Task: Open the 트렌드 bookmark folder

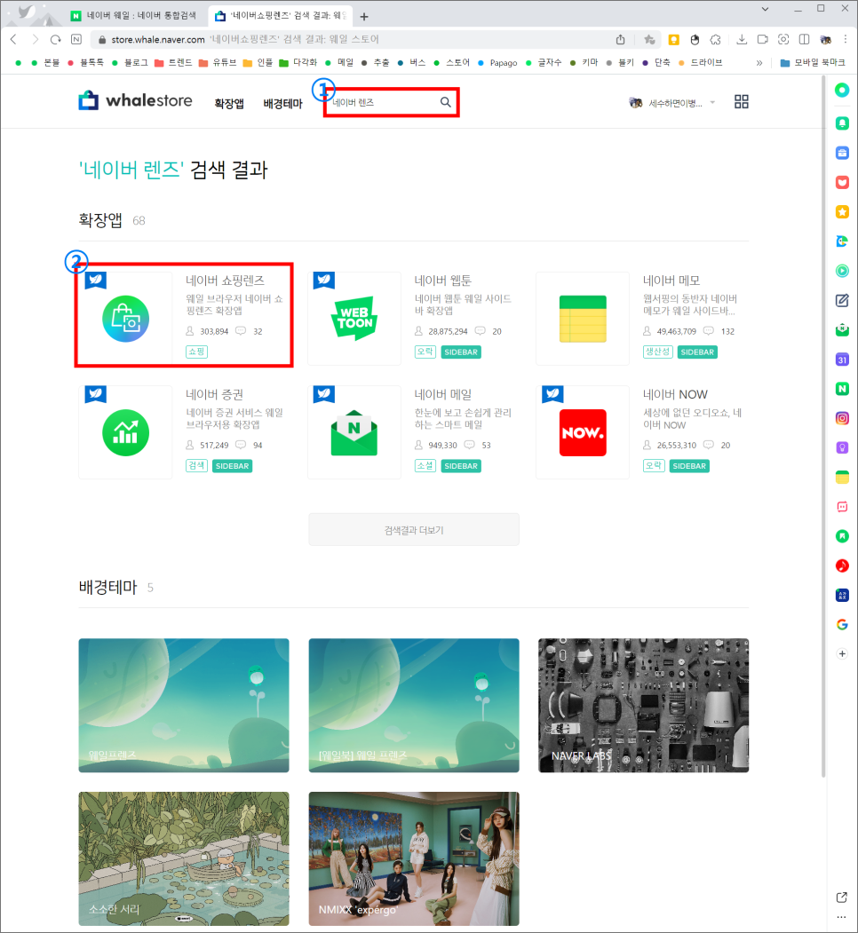Action: click(x=173, y=62)
